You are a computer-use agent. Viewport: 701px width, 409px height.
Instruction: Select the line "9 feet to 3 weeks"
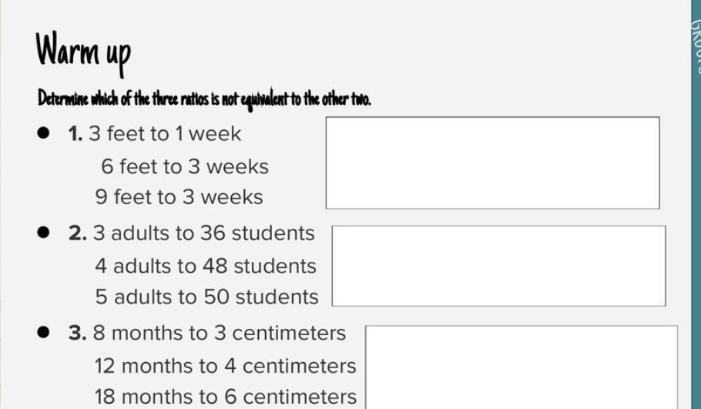(179, 197)
